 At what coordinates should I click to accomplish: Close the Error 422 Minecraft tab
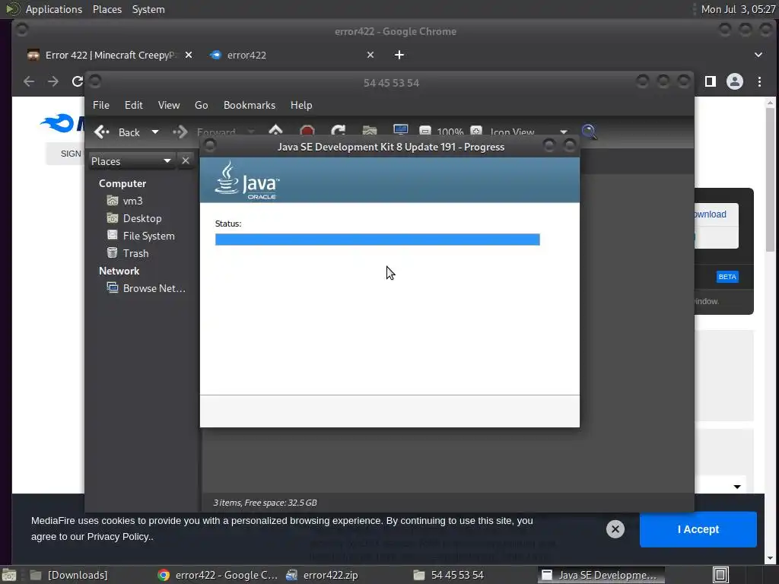189,55
